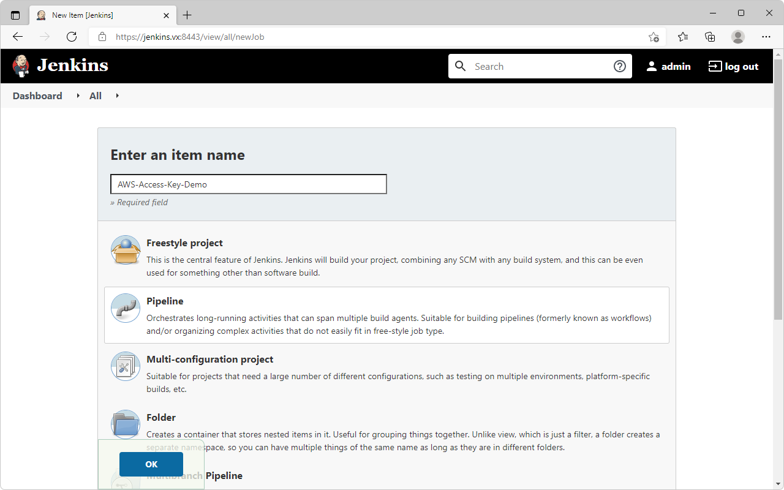Select the Multi-configuration project icon
The width and height of the screenshot is (784, 490).
point(126,366)
